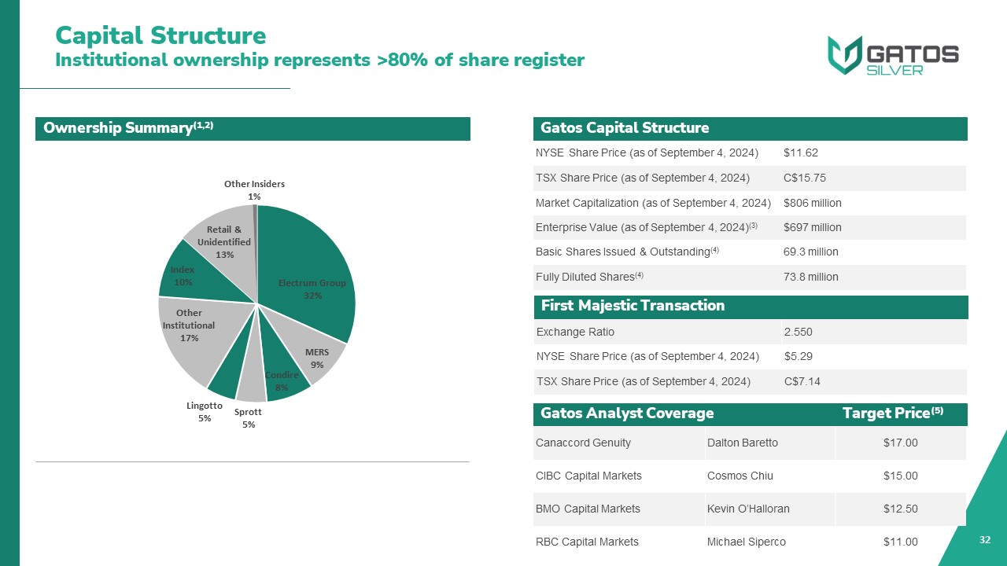This screenshot has height=566, width=1007.
Task: Select the $806 million market capitalization value
Action: 812,203
